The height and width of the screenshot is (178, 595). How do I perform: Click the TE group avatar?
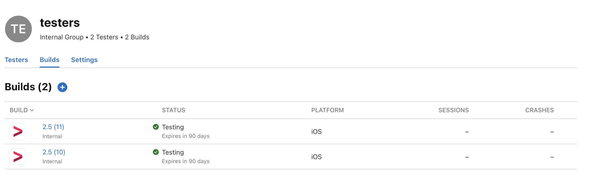coord(18,29)
